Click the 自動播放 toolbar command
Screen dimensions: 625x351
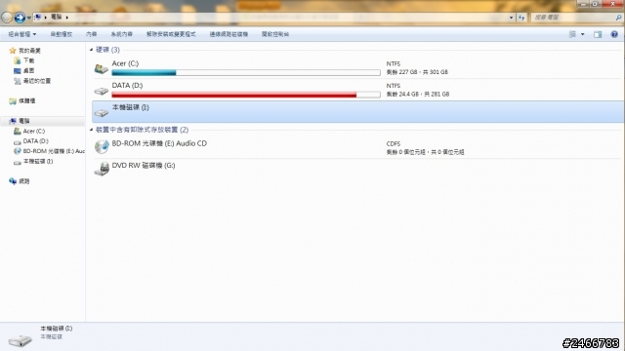(x=62, y=34)
